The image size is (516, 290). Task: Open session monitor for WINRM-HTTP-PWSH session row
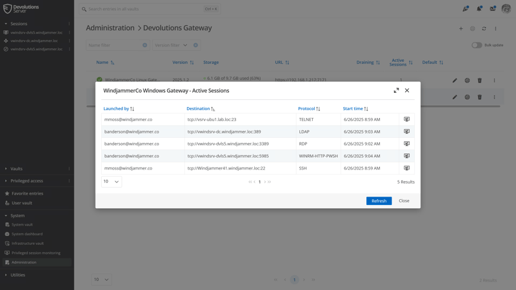[407, 156]
